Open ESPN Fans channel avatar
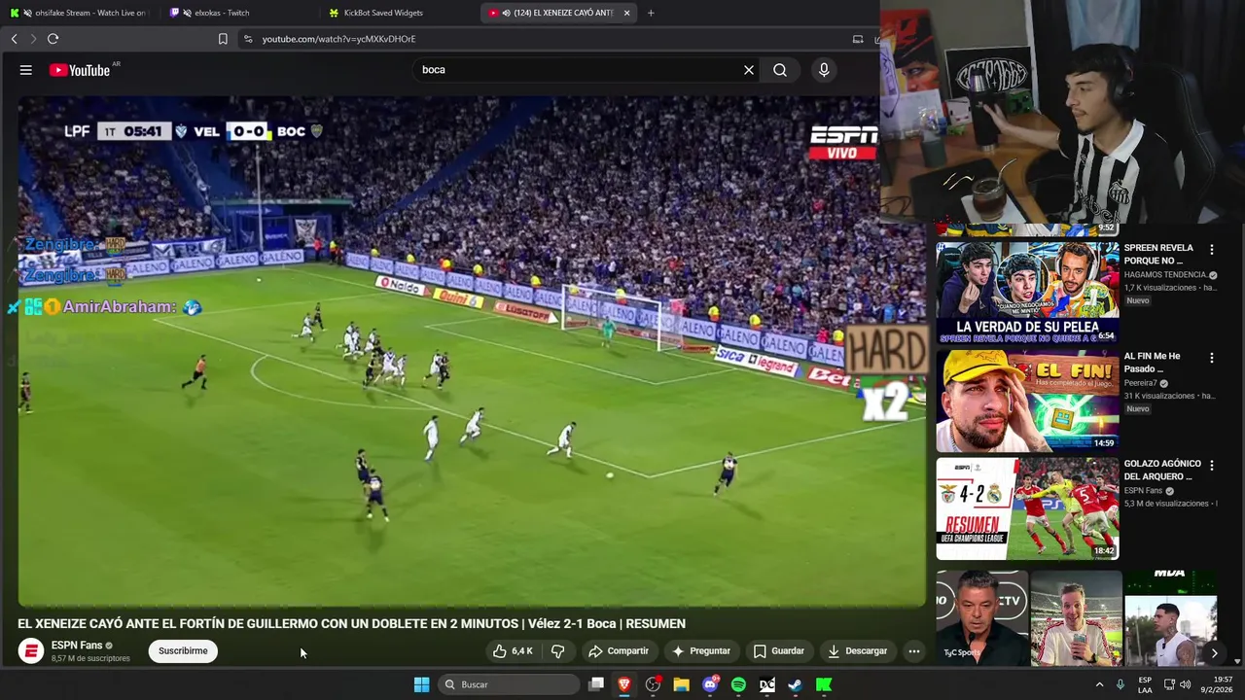Screen dimensions: 1245x700 pos(31,650)
